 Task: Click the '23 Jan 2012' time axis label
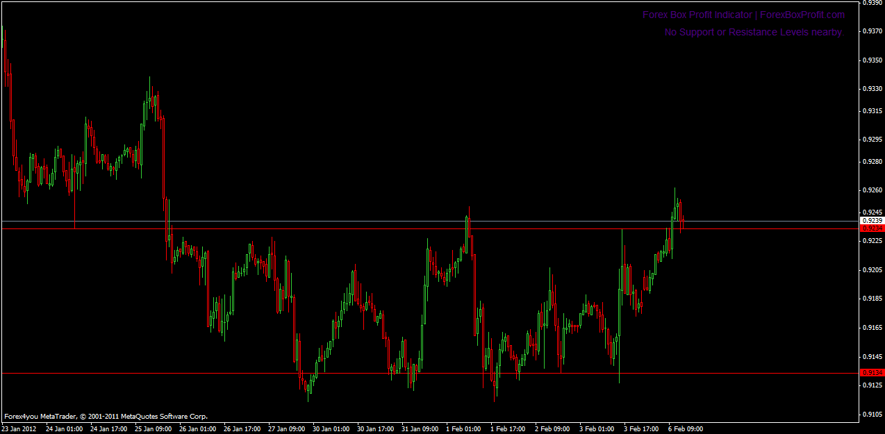tap(19, 428)
